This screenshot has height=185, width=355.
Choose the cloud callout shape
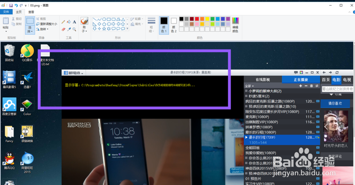tap(123, 29)
